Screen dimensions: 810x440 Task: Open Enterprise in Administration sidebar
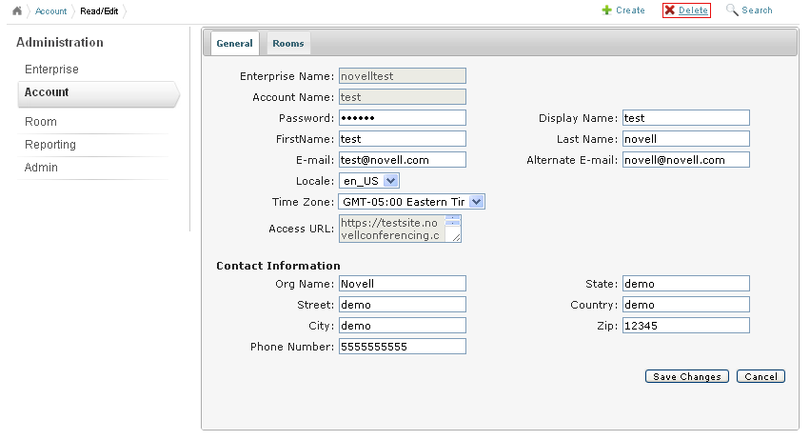(x=51, y=70)
